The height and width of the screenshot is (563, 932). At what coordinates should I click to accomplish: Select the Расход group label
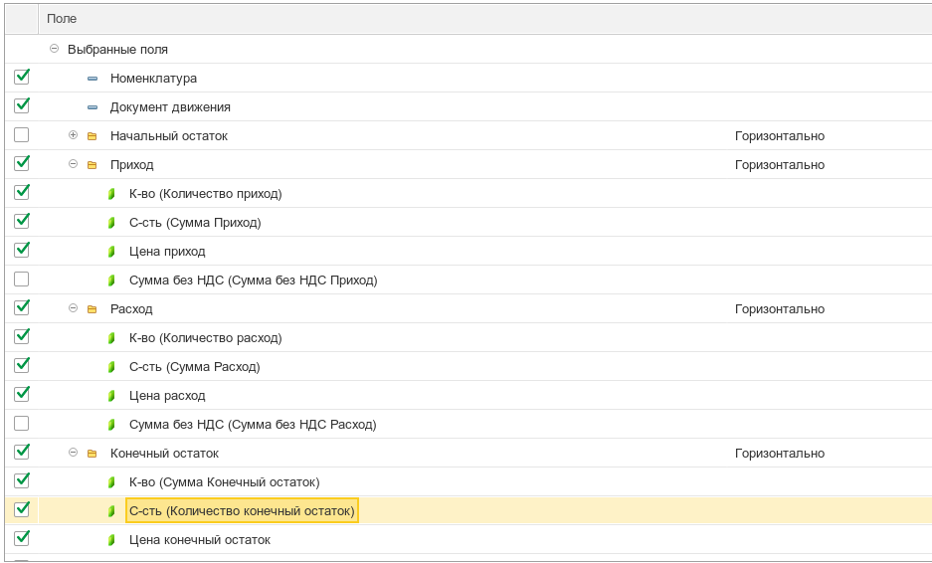(131, 309)
